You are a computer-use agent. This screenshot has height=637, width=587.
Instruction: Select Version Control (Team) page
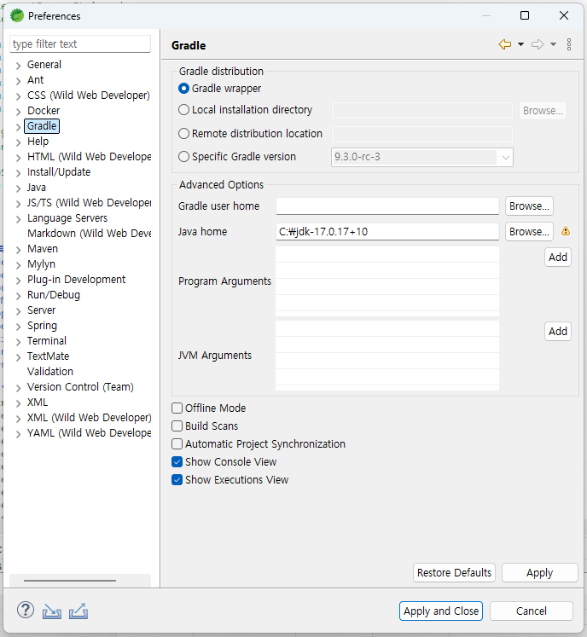click(x=80, y=387)
